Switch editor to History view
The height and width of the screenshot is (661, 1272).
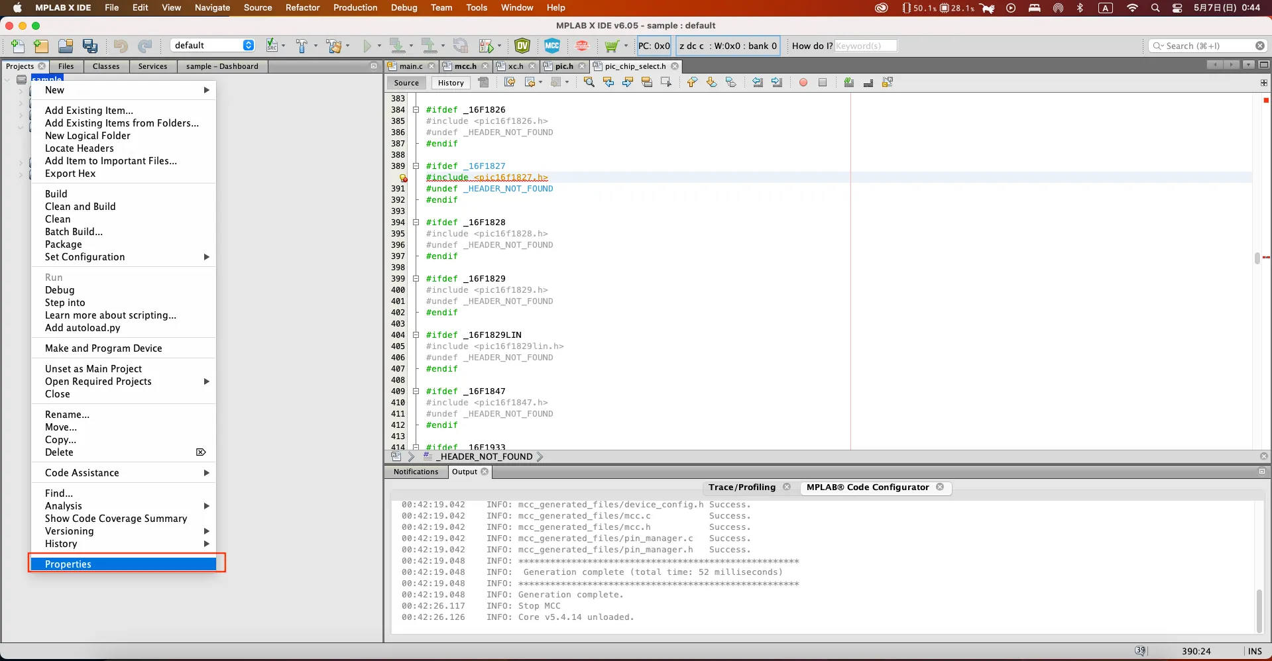coord(451,83)
